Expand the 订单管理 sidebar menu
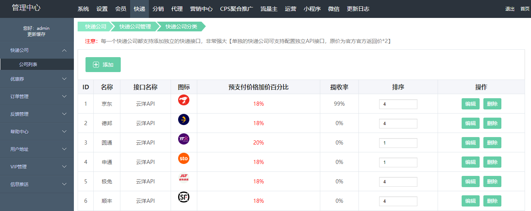Image resolution: width=531 pixels, height=211 pixels. point(64,96)
